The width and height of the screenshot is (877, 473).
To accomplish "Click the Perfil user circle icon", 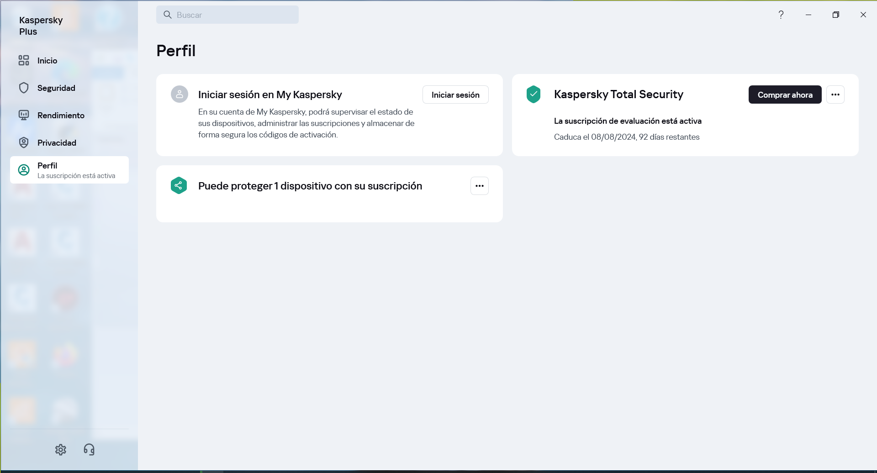I will pyautogui.click(x=24, y=170).
